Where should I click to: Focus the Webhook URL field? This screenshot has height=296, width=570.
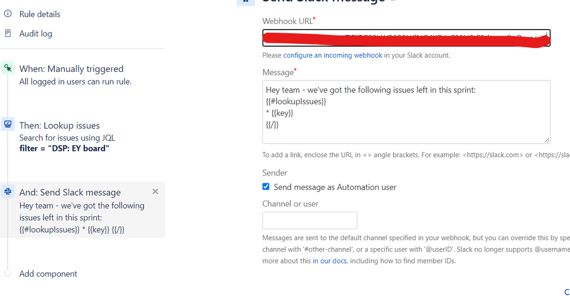[x=406, y=38]
